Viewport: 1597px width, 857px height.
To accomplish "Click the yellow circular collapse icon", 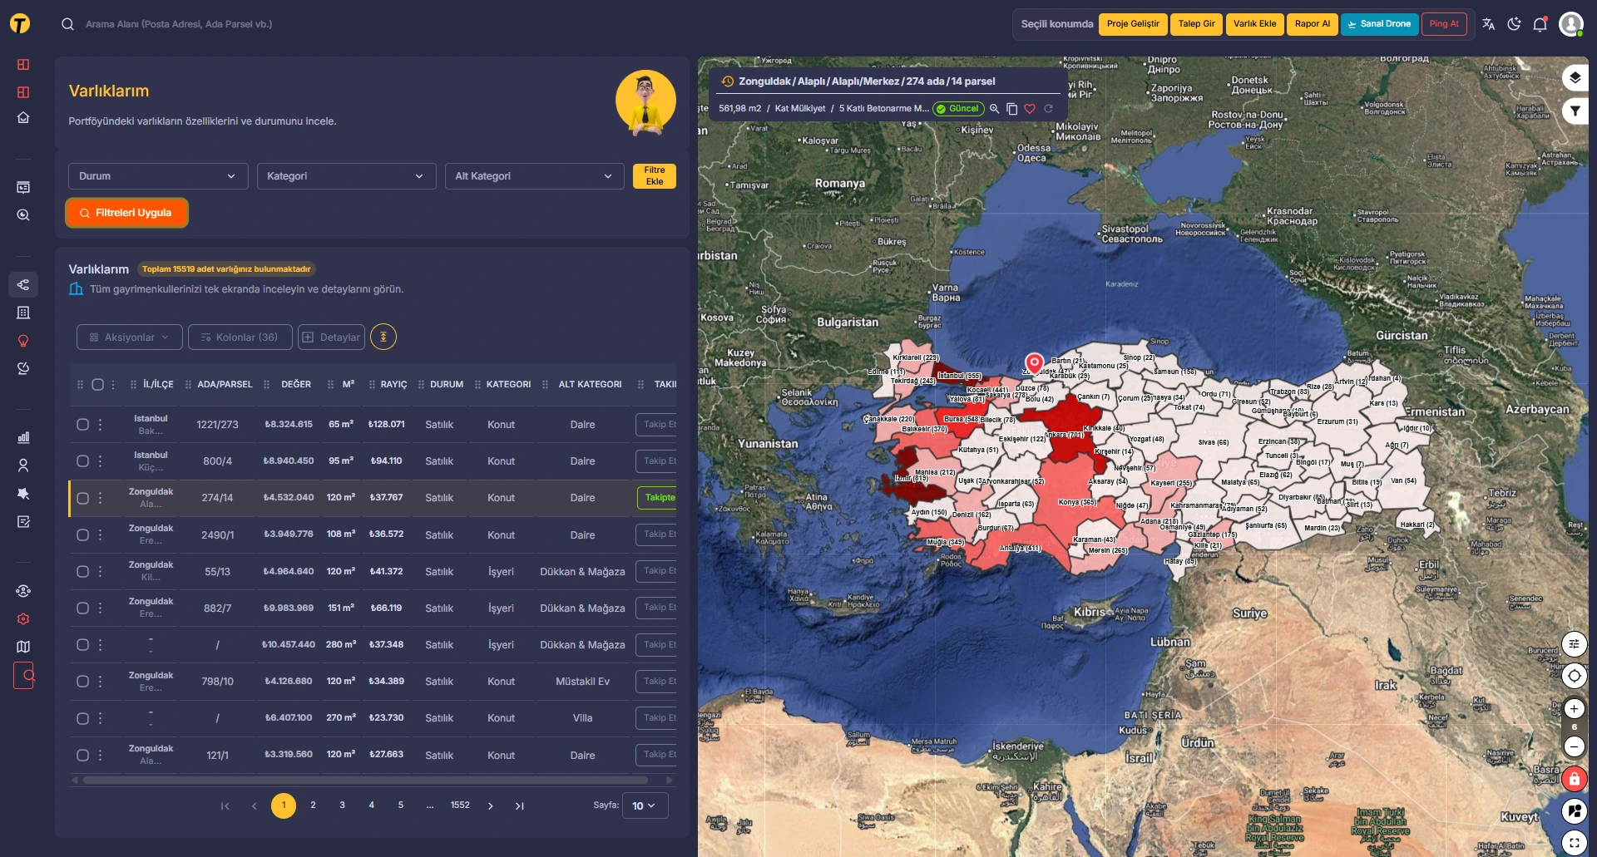I will [x=383, y=337].
